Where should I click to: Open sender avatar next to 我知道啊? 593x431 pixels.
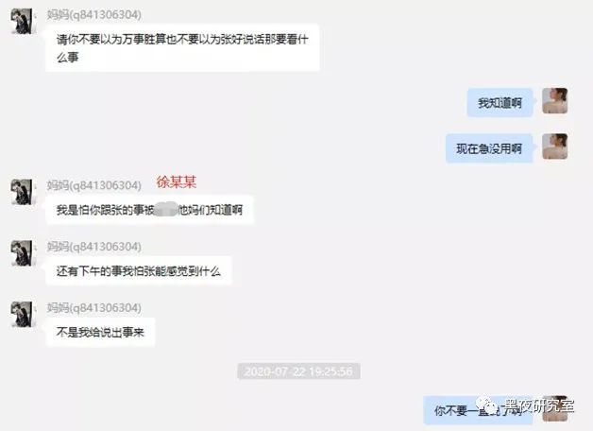(555, 100)
